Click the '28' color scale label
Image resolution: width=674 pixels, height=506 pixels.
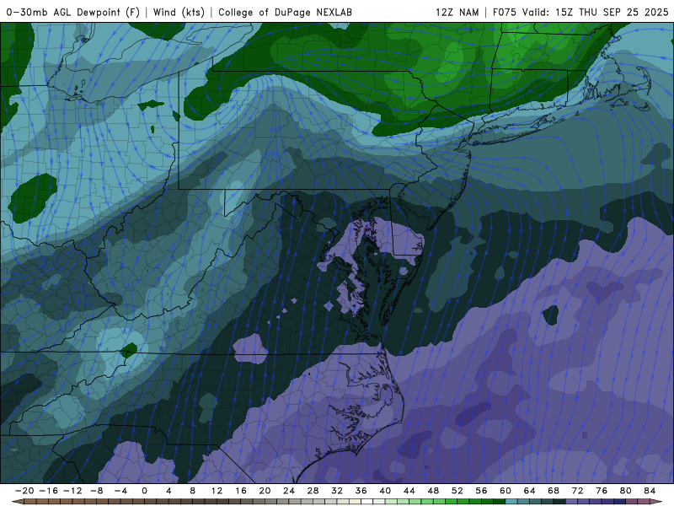[313, 491]
